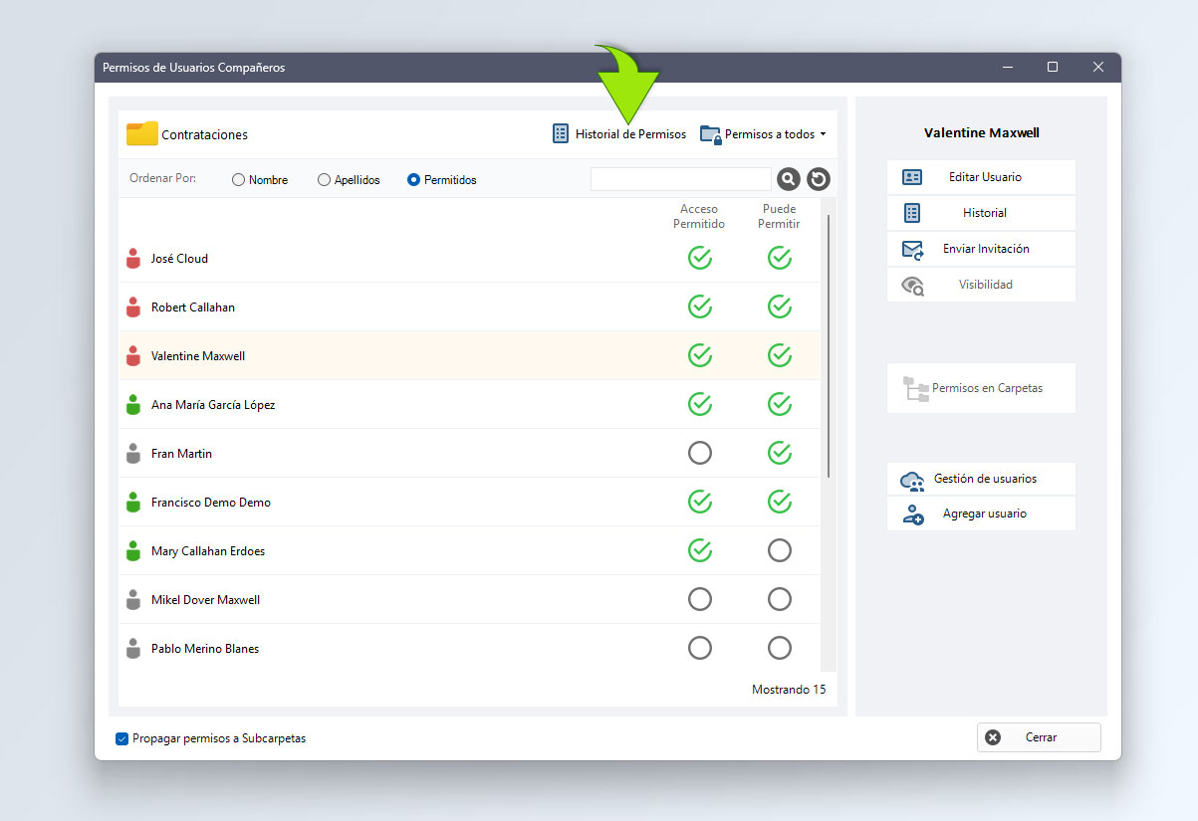Click the search magnifier icon
This screenshot has height=821, width=1198.
(x=788, y=179)
